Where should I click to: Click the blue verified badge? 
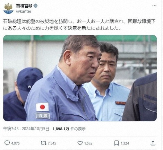point(35,6)
